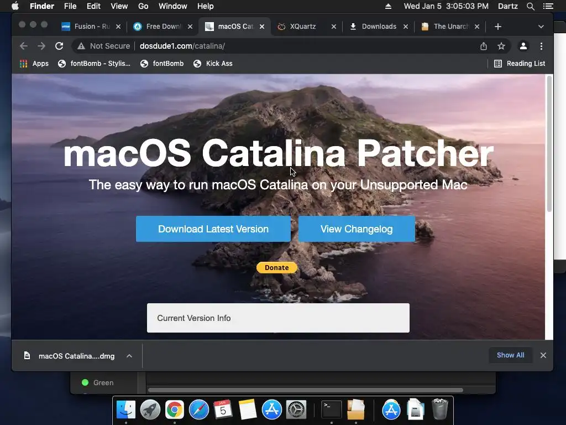Select Green tag in background Finder sidebar
566x425 pixels.
point(97,382)
